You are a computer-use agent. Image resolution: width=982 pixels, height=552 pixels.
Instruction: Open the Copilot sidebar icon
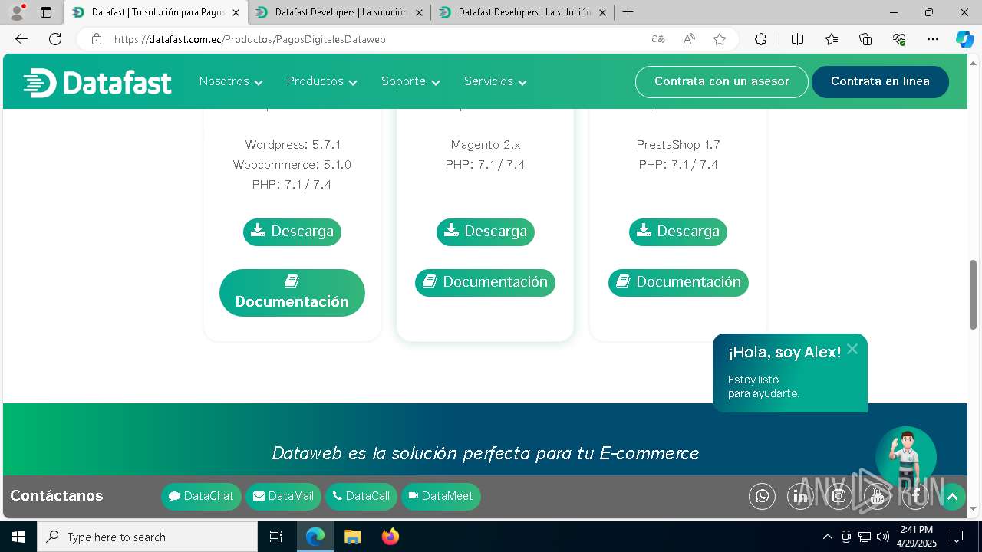[x=965, y=39]
